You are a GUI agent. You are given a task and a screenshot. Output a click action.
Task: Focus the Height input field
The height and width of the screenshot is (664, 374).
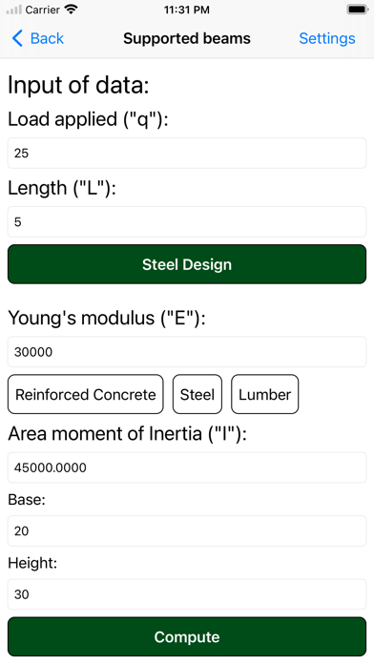tap(187, 594)
